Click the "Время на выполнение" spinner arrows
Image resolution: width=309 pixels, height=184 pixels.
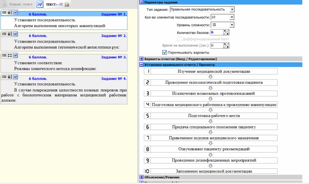(226, 45)
